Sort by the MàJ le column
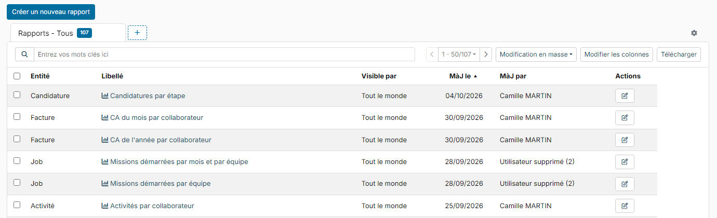Image resolution: width=717 pixels, height=218 pixels. click(x=463, y=76)
